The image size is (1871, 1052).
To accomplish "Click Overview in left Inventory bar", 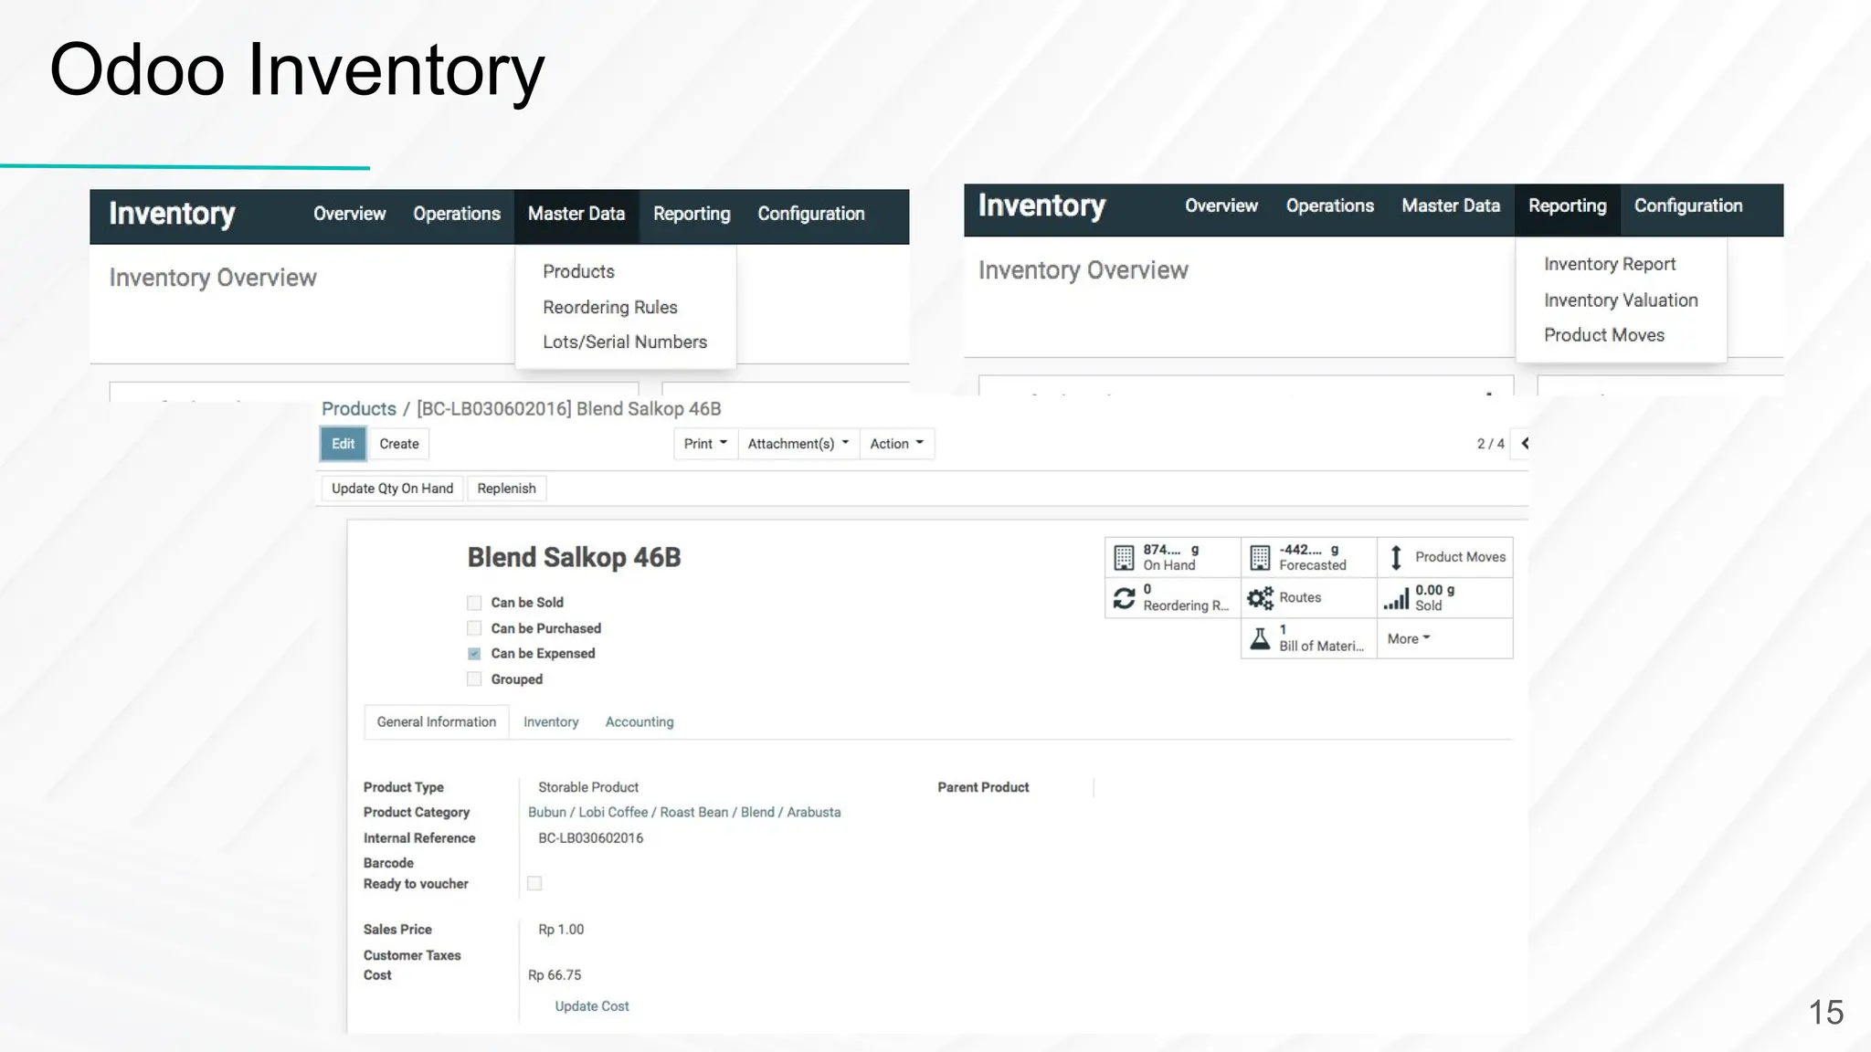I will coord(350,215).
